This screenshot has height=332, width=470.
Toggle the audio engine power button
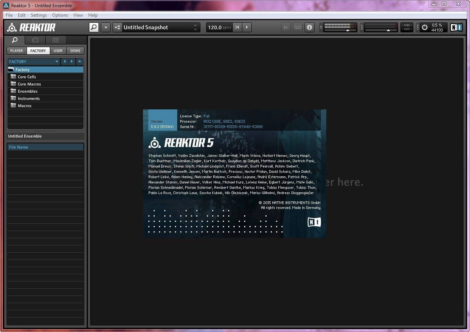coord(425,27)
